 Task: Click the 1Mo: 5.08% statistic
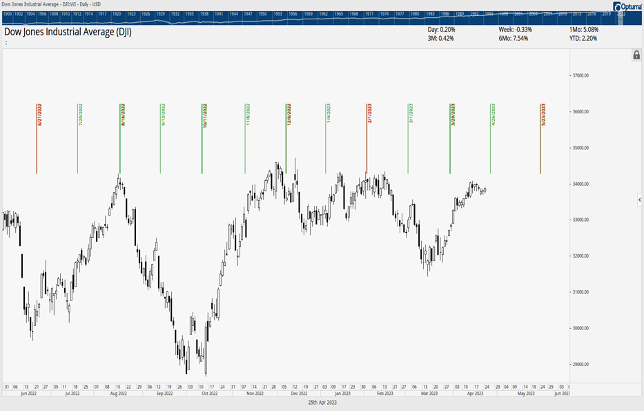point(584,30)
